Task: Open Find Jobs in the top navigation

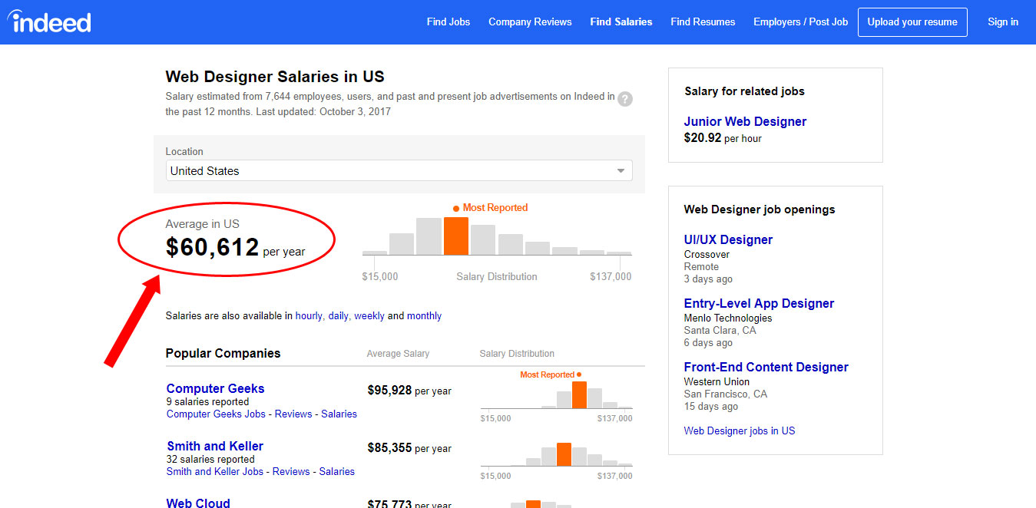Action: (448, 21)
